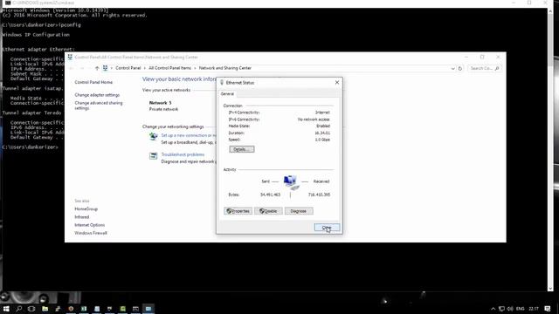559x314 pixels.
Task: Click the Ethernet Status title icon
Action: (222, 82)
